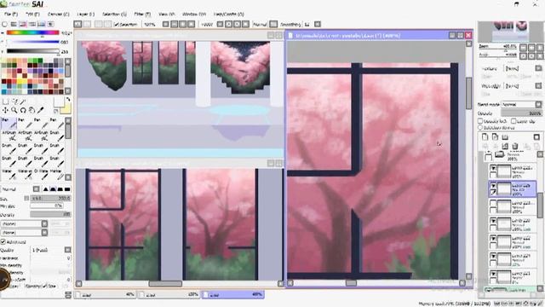Viewport: 545px width, 307px height.
Task: Select the eyedropper color picker tool
Action: pyautogui.click(x=40, y=110)
